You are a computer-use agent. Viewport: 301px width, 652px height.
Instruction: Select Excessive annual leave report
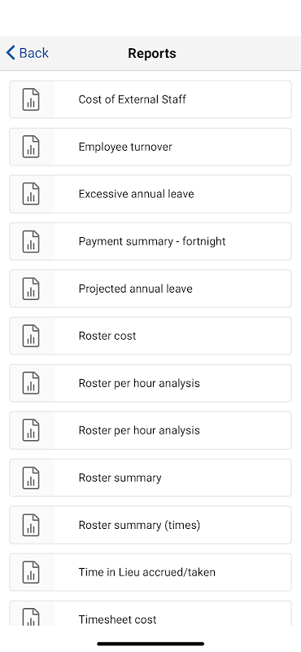[x=150, y=194]
